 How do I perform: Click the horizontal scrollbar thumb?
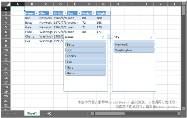[x=110, y=114]
